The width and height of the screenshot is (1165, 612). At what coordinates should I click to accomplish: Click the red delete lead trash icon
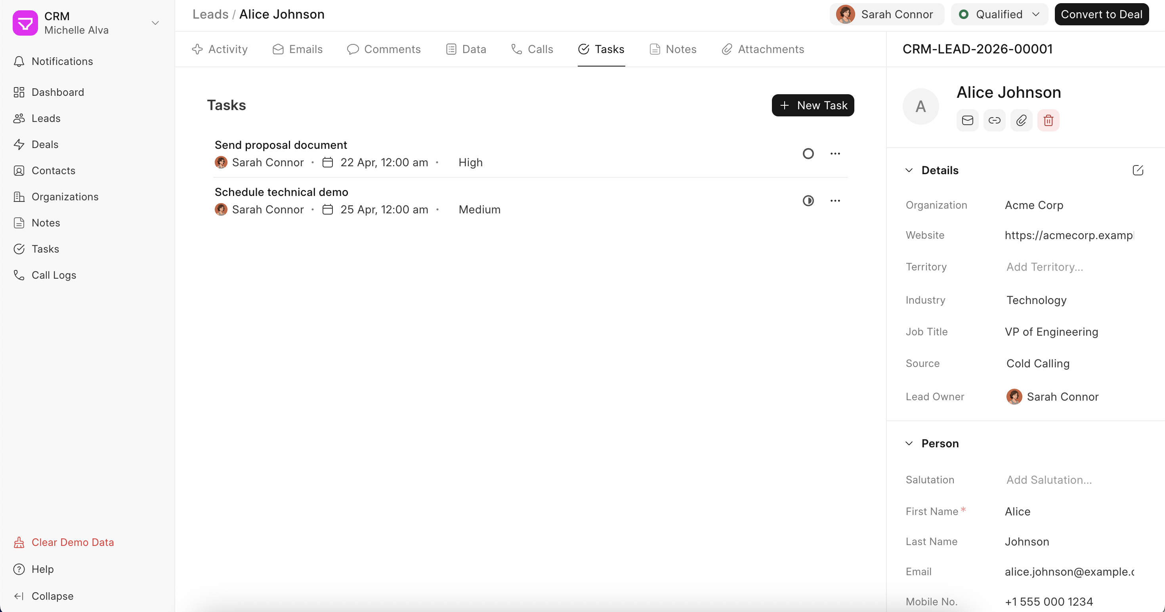click(1048, 120)
